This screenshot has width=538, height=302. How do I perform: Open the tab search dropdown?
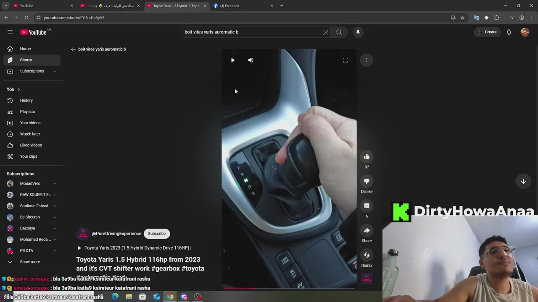pyautogui.click(x=5, y=6)
